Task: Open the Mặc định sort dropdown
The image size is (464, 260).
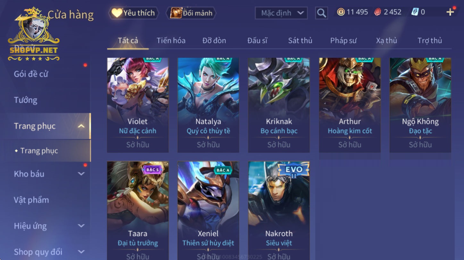Action: coord(281,13)
